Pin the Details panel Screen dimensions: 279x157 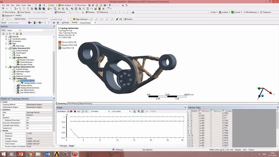tap(54, 99)
